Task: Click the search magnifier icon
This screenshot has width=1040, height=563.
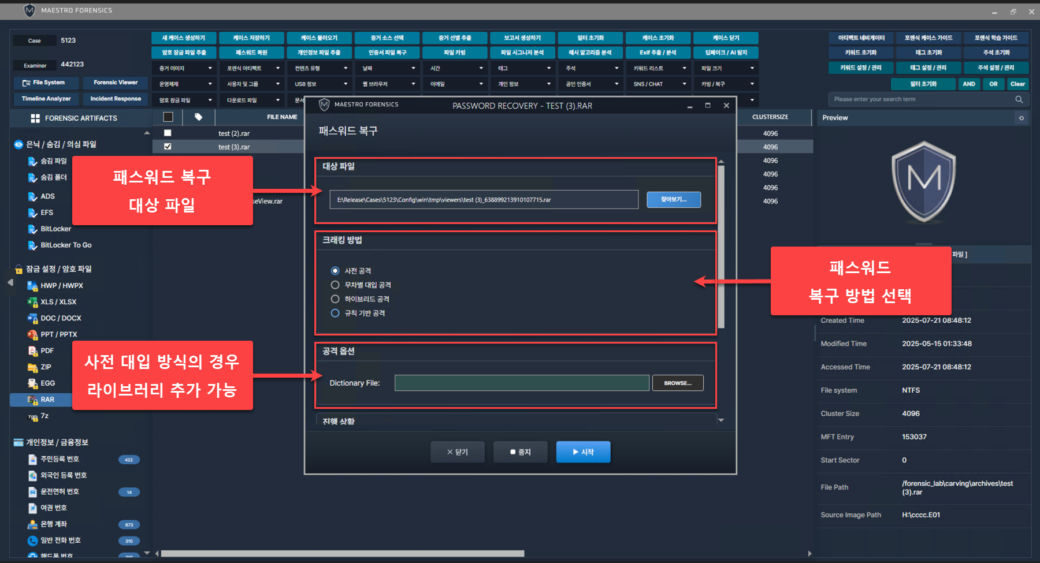Action: coord(1019,99)
